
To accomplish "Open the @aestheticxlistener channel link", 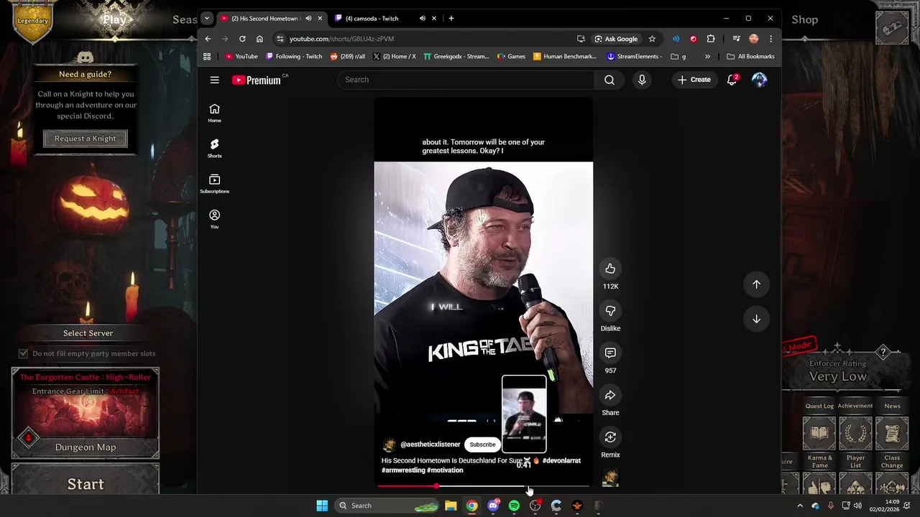I will [430, 444].
